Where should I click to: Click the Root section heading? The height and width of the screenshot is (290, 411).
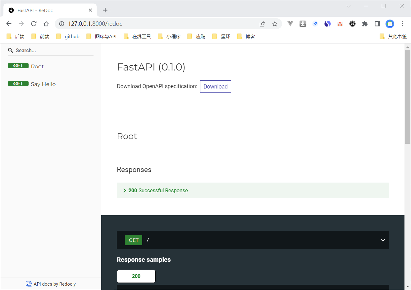click(x=127, y=136)
